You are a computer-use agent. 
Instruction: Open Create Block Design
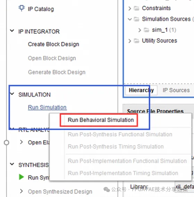coord(53,44)
